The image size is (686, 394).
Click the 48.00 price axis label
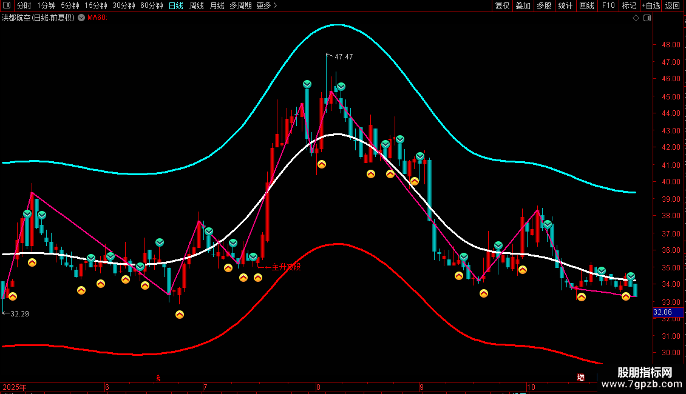click(671, 45)
